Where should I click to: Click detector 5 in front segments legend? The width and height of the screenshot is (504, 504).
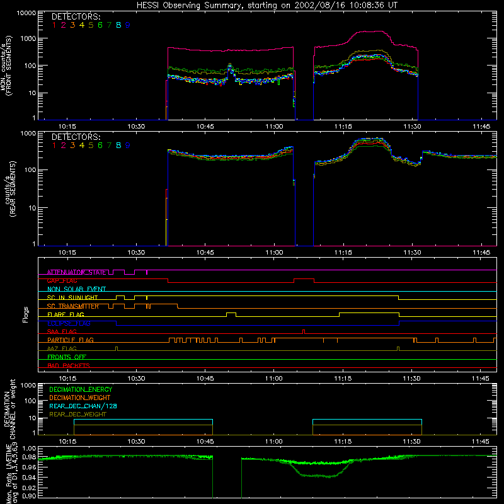tap(91, 25)
